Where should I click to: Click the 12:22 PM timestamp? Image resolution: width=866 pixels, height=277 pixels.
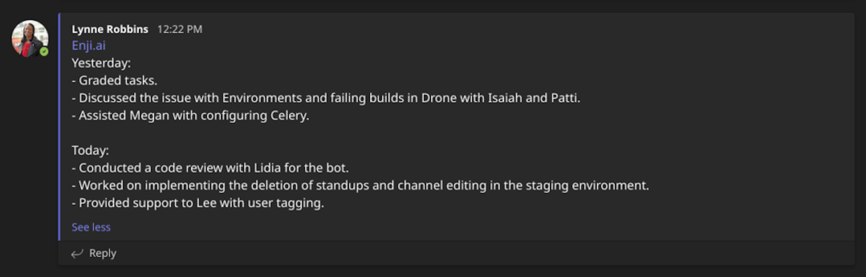[180, 29]
